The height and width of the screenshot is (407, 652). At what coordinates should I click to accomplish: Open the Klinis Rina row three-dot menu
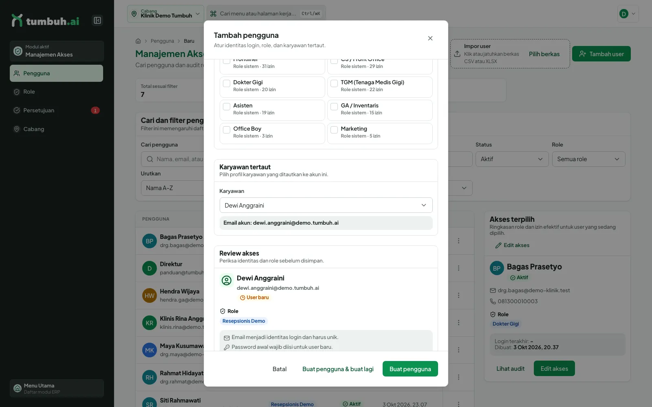[458, 323]
